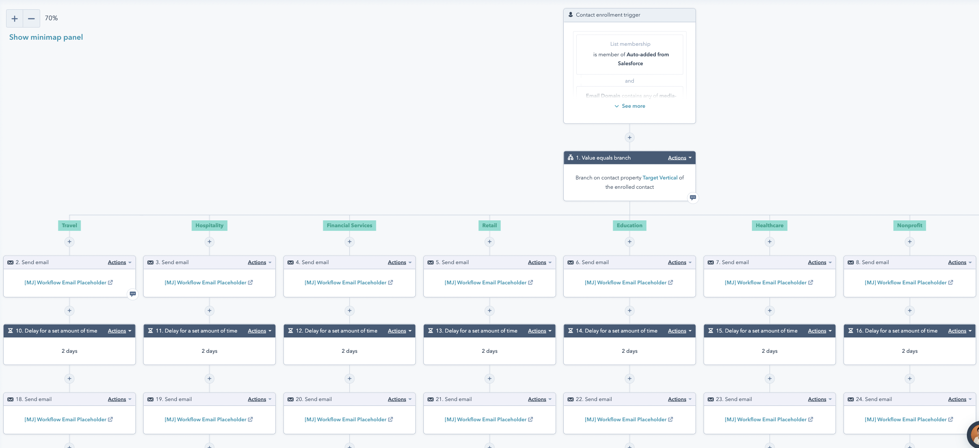Open external link icon in step 6 email

pyautogui.click(x=670, y=283)
